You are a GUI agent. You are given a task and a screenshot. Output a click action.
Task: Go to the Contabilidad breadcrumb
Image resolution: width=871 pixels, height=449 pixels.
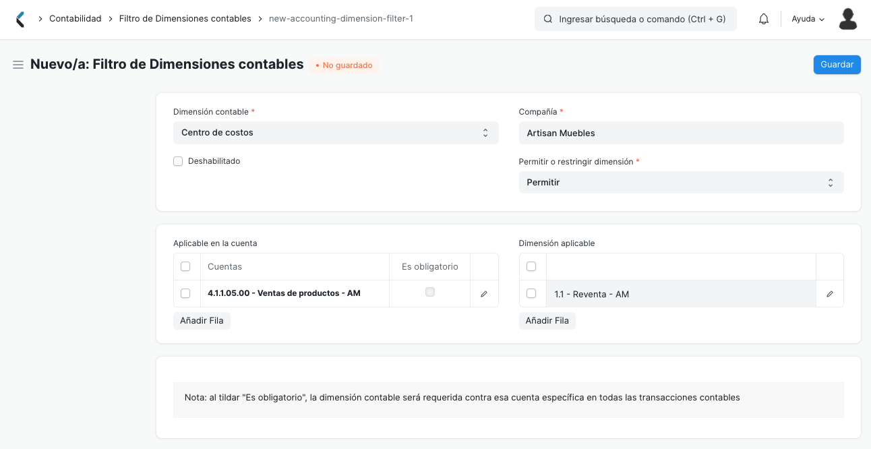(x=75, y=19)
